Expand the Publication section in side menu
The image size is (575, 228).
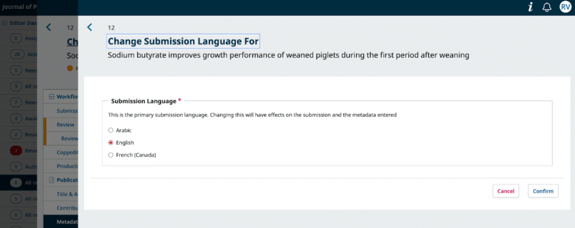click(x=66, y=180)
